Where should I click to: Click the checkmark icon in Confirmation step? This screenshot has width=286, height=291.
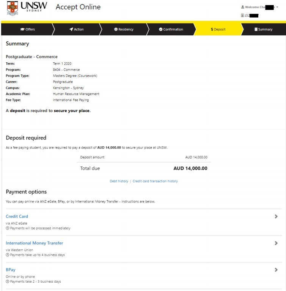point(161,29)
